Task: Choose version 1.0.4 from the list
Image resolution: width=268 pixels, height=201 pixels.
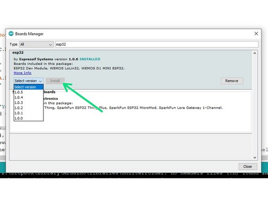Action: point(29,97)
